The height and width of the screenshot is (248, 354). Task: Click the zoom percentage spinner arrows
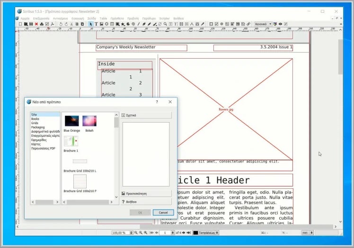pyautogui.click(x=131, y=233)
